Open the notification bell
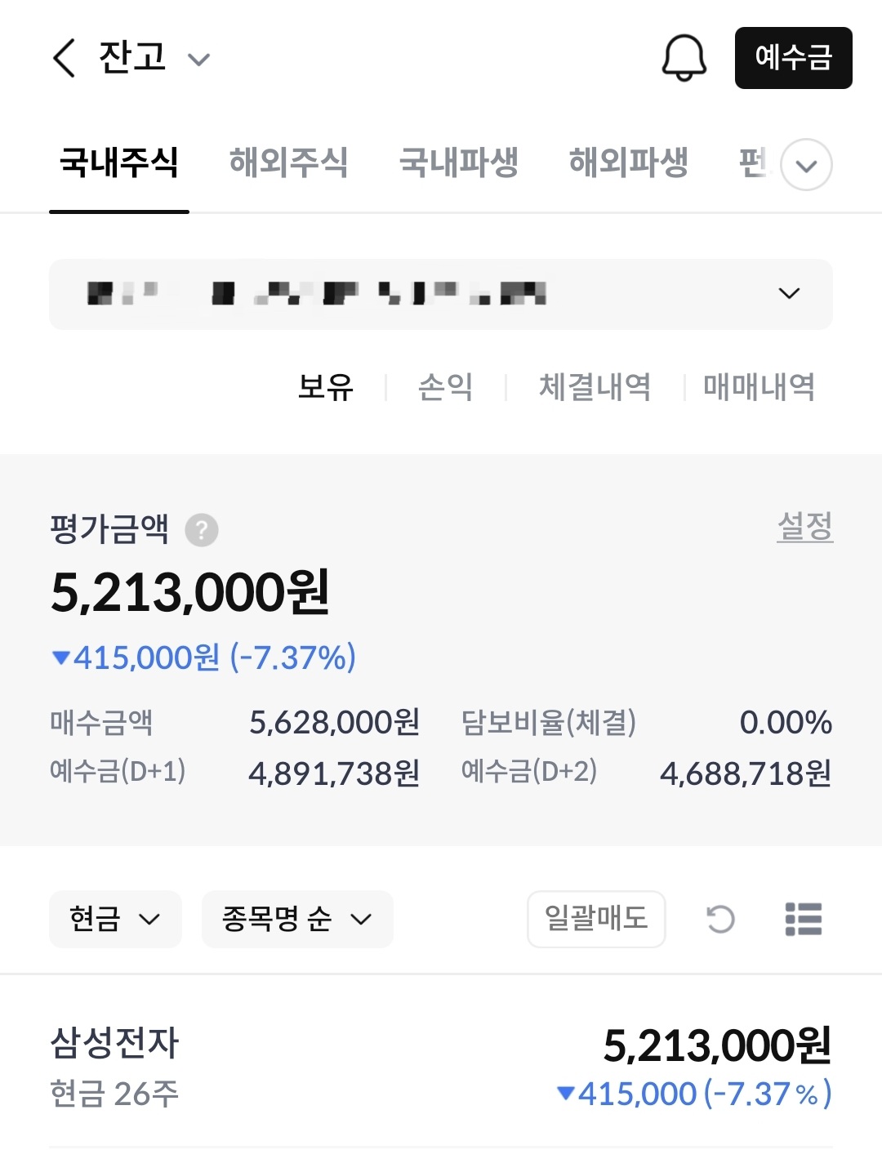 click(x=684, y=58)
